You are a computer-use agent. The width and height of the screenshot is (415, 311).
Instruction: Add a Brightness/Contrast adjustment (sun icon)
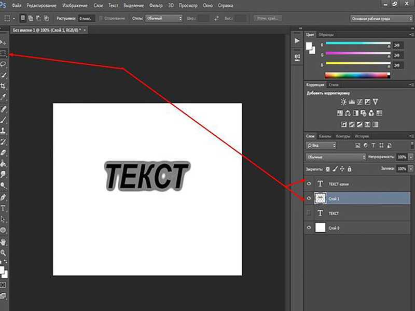pyautogui.click(x=343, y=102)
